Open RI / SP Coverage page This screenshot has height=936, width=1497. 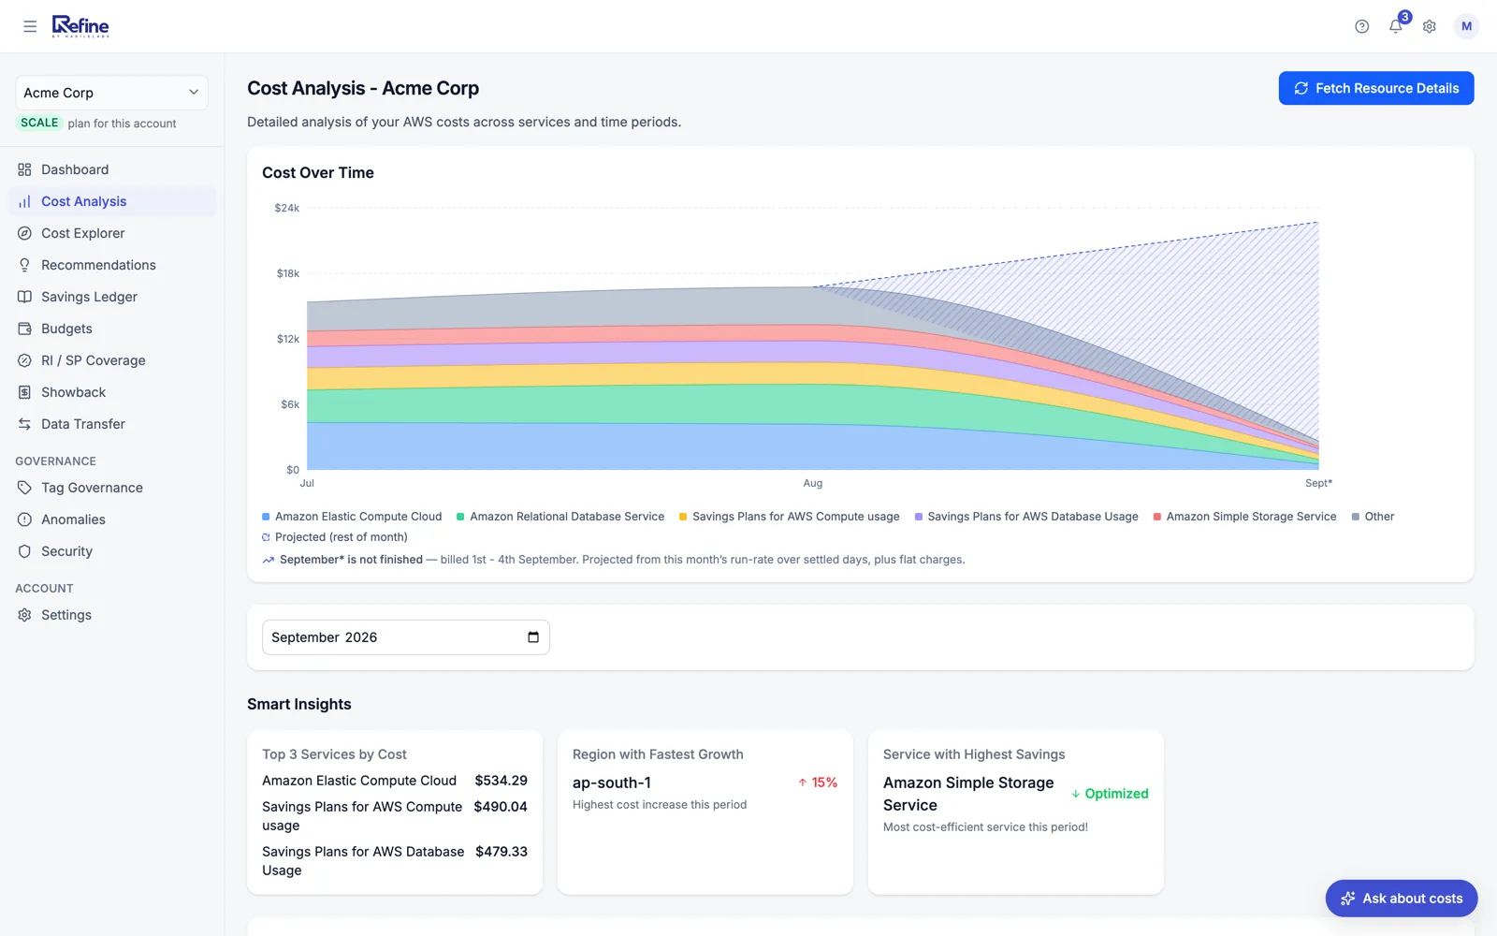pos(112,360)
